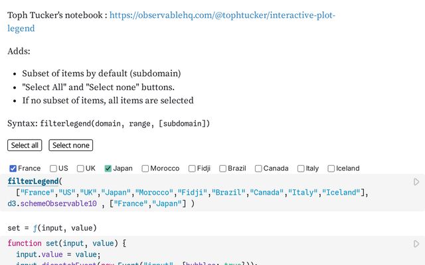
Task: Enable the Brazil checkbox
Action: (223, 168)
